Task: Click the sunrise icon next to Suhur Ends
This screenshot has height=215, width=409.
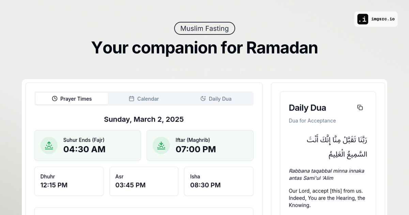Action: 49,145
